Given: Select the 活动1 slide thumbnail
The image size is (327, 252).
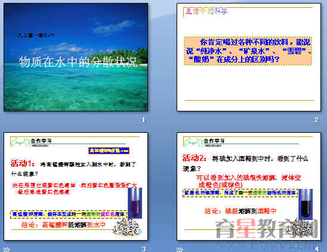Looking at the screenshot, I should pyautogui.click(x=76, y=186).
